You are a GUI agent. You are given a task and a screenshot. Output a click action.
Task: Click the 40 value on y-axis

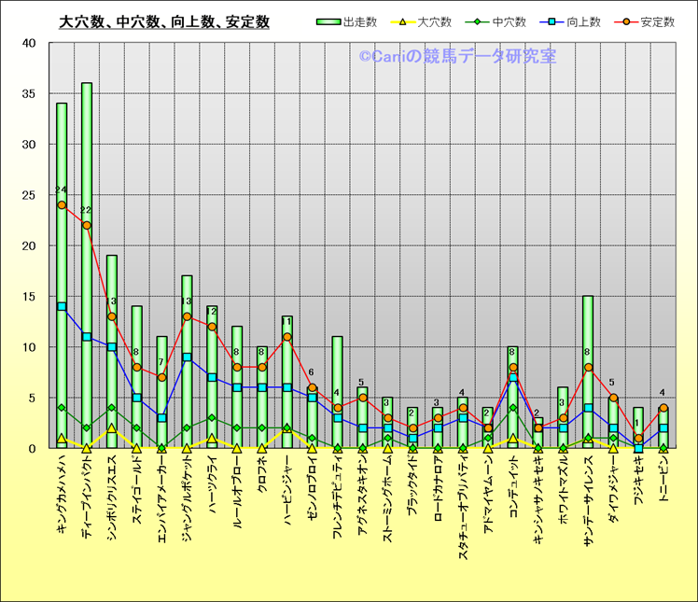point(28,43)
